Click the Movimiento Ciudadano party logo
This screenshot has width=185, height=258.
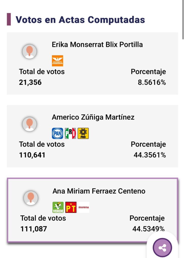pyautogui.click(x=57, y=61)
